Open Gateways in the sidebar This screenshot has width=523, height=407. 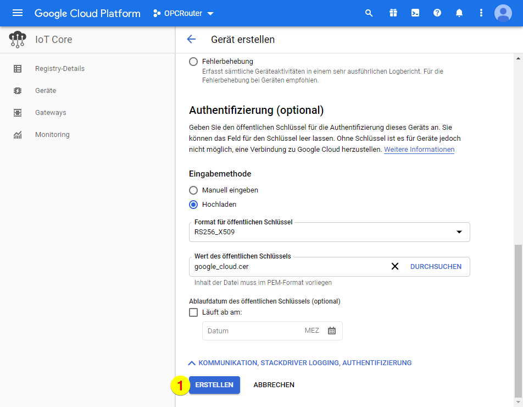pos(51,113)
